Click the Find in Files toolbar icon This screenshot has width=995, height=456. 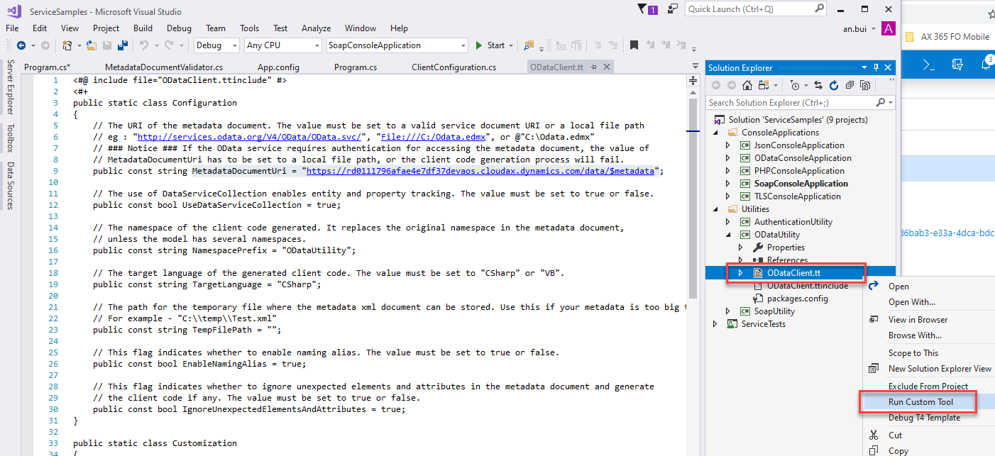pos(529,45)
